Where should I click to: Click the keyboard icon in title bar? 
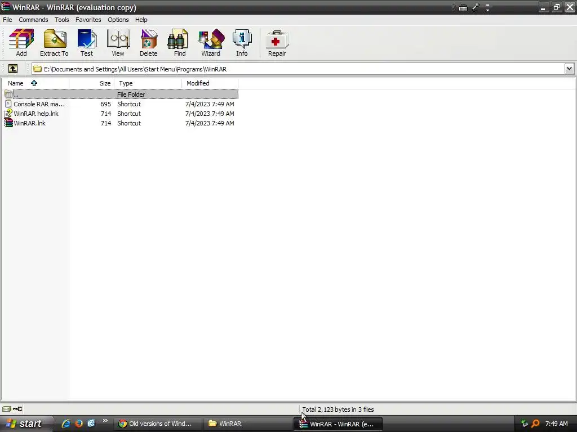pos(463,8)
